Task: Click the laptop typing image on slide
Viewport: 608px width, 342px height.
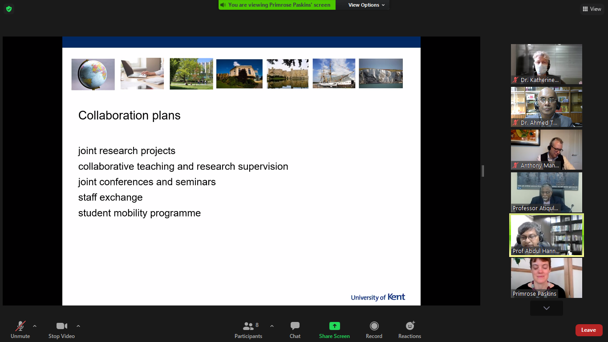Action: pyautogui.click(x=142, y=73)
